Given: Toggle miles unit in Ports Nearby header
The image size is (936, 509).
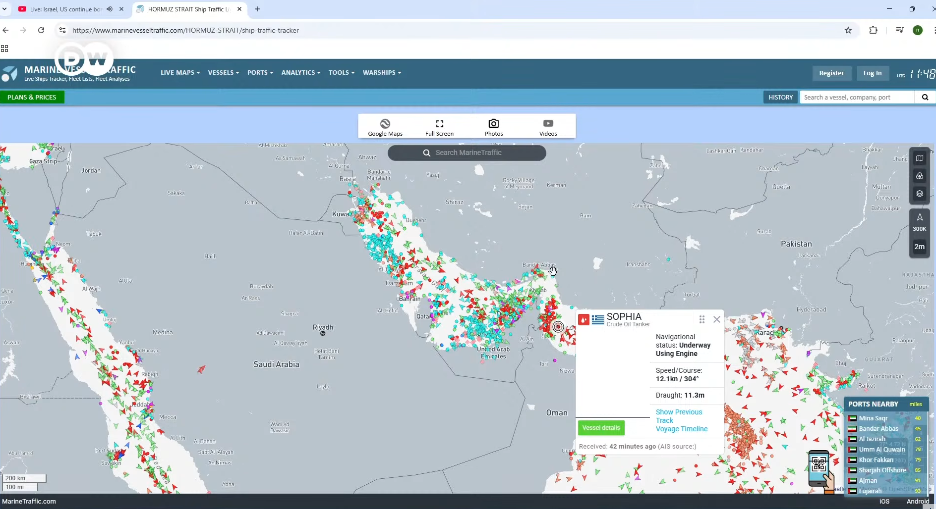Looking at the screenshot, I should pos(916,404).
